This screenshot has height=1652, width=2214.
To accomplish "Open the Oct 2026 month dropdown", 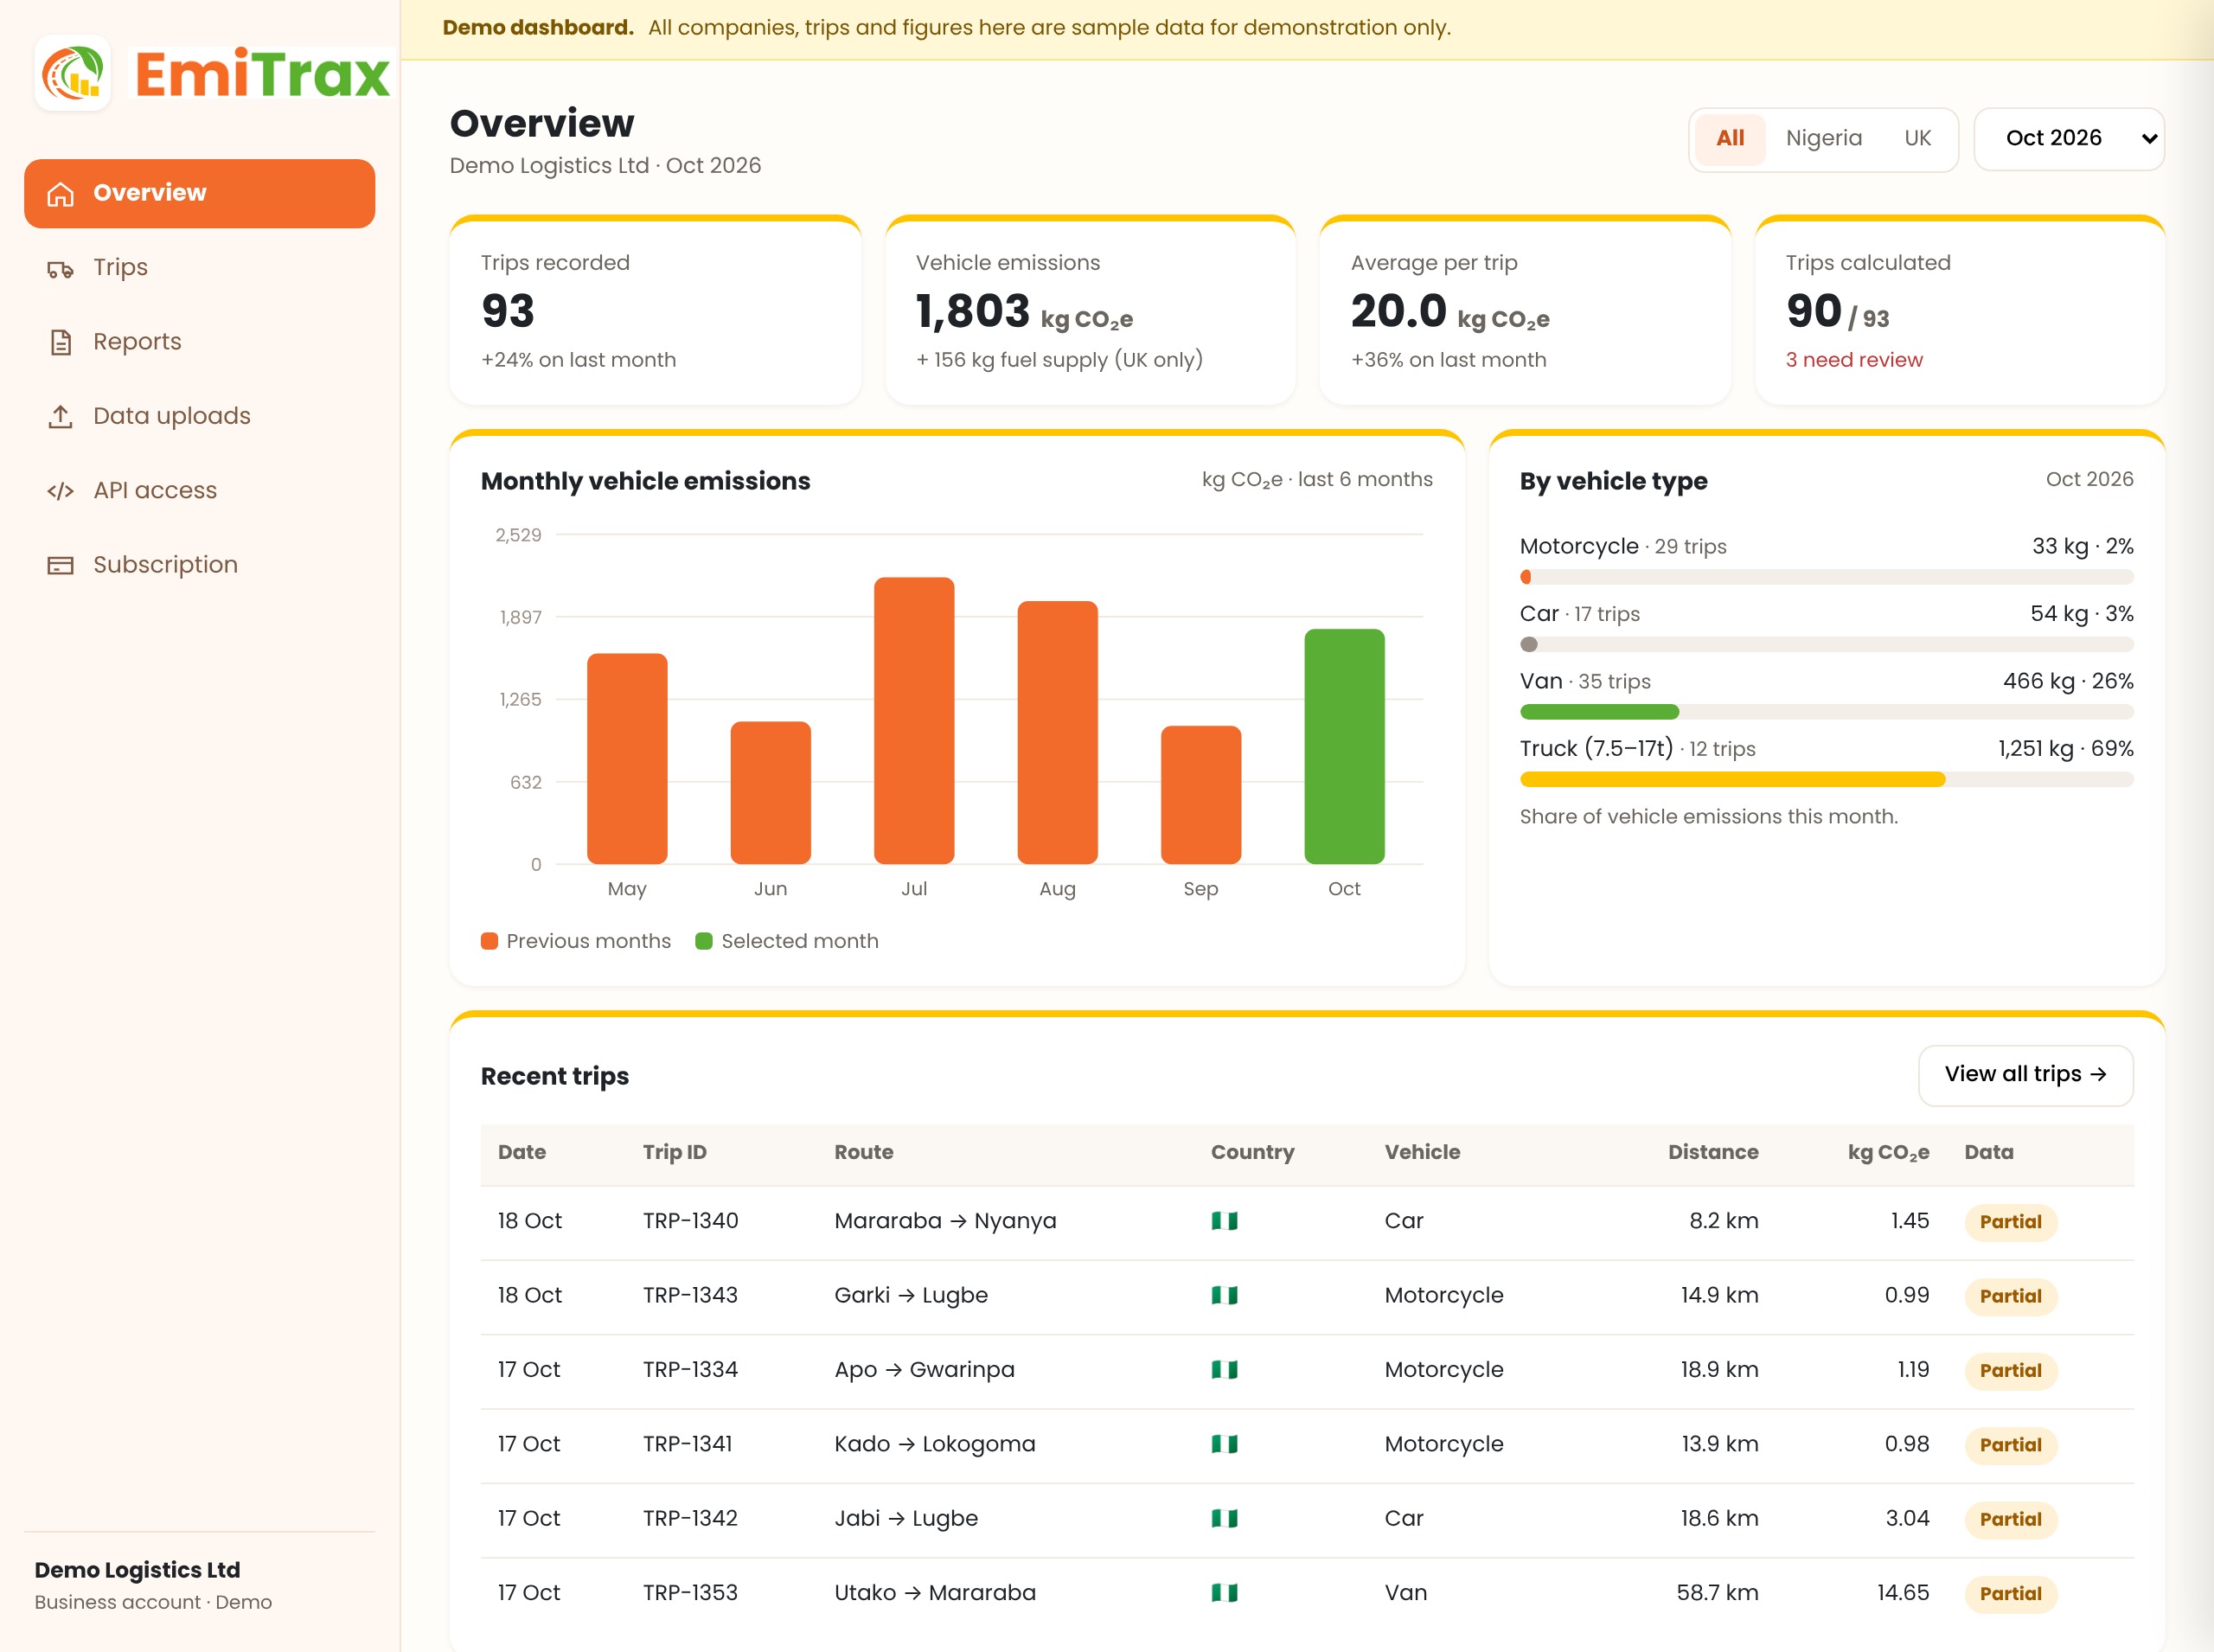I will (x=2068, y=139).
